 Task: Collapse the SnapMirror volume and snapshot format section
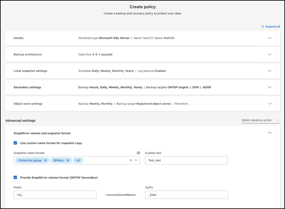(x=270, y=133)
